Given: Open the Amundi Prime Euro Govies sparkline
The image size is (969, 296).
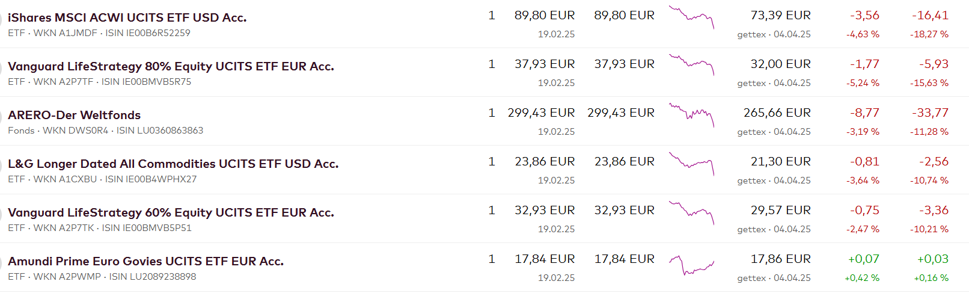Looking at the screenshot, I should tap(691, 265).
